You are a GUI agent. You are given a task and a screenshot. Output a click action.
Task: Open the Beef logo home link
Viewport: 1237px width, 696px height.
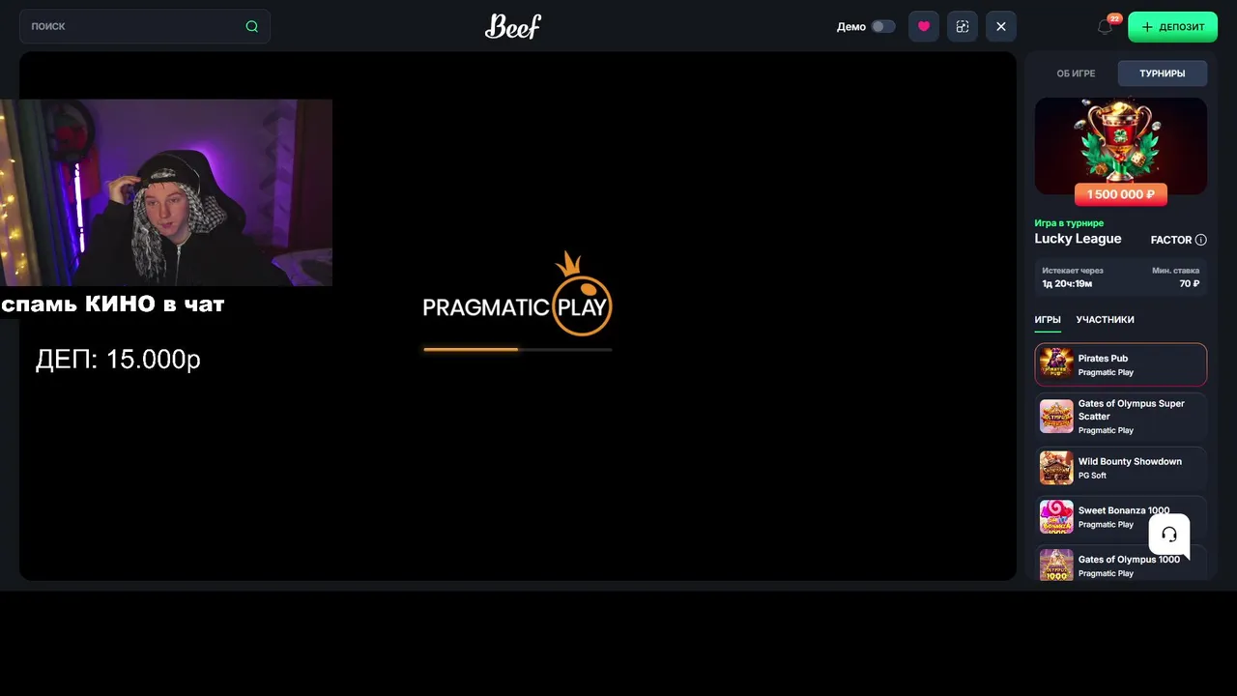click(x=513, y=26)
